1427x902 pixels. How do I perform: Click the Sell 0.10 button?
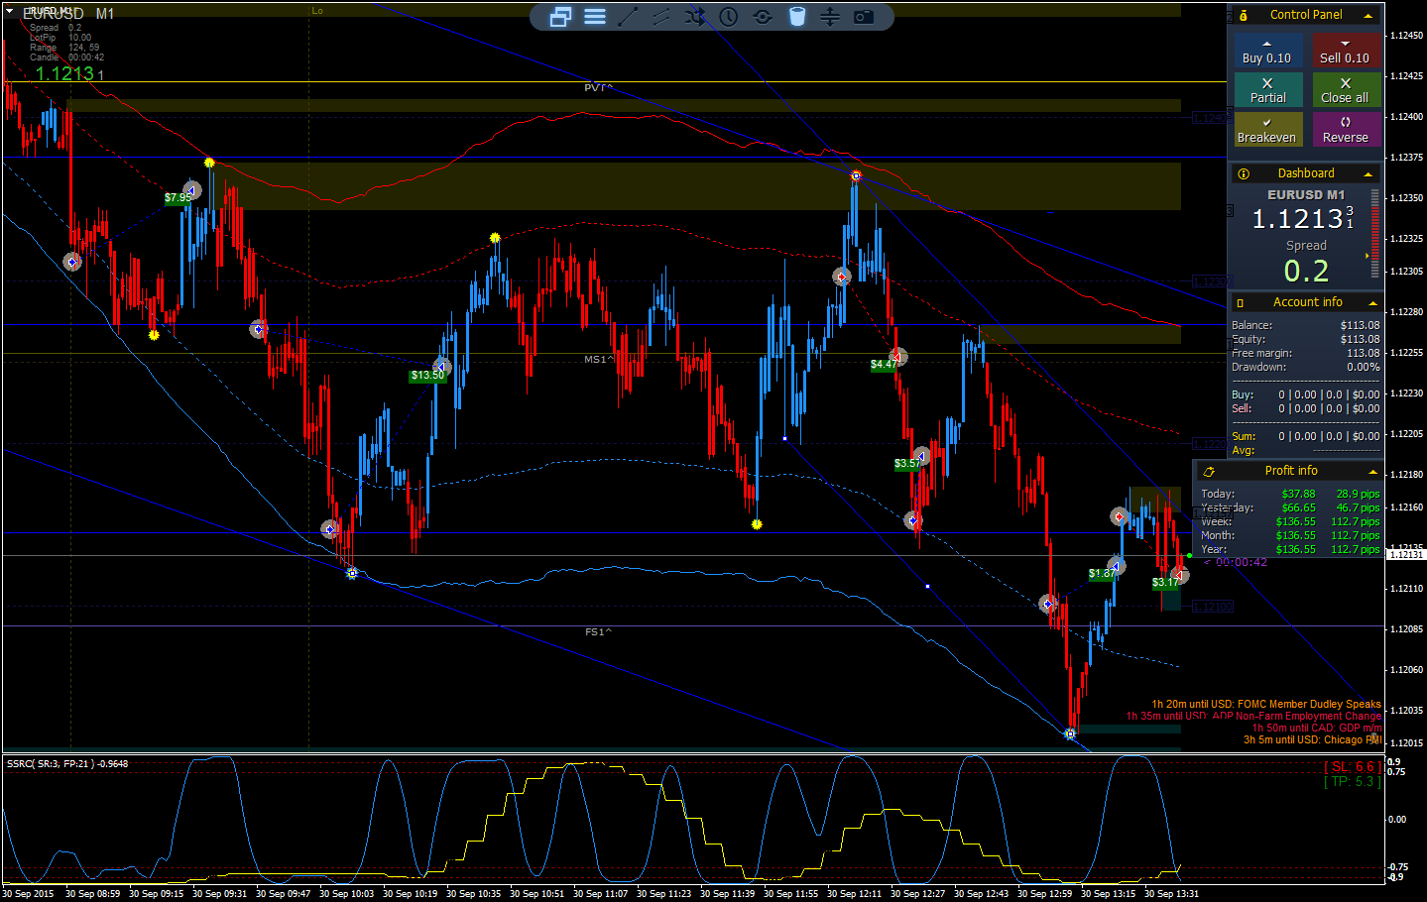[x=1345, y=51]
